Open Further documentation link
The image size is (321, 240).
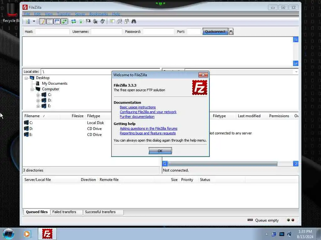pyautogui.click(x=137, y=117)
